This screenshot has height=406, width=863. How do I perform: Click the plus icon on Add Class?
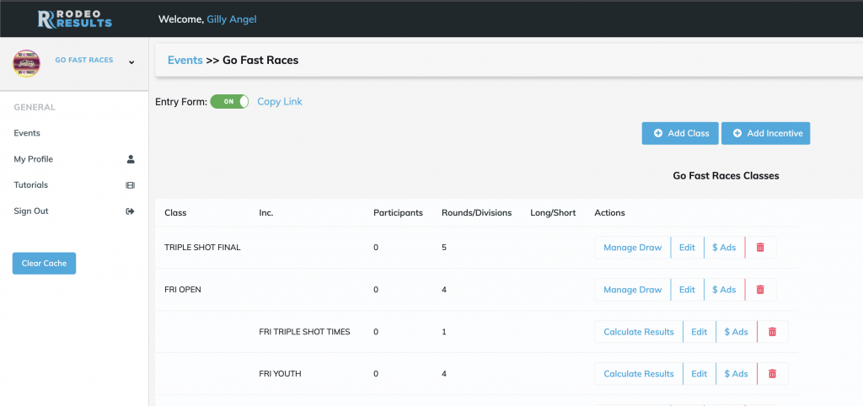[x=657, y=133]
